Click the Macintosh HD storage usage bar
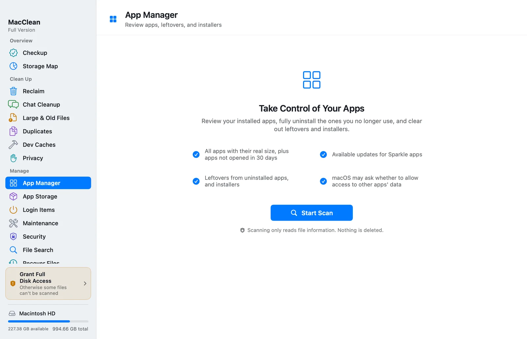This screenshot has height=339, width=527. (48, 321)
